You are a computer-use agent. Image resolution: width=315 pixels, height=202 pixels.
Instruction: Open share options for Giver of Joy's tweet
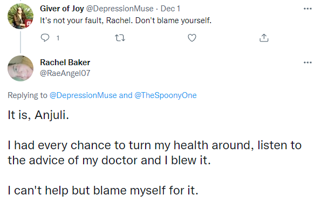pos(264,38)
